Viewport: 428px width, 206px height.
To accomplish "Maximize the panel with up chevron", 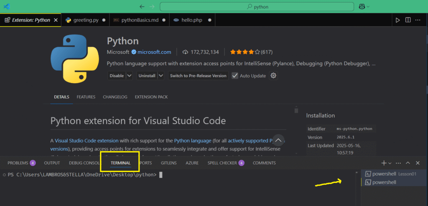I will tap(408, 163).
